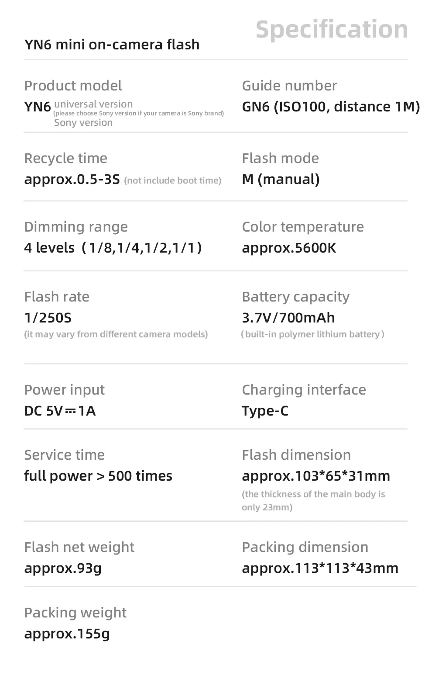Viewport: 432px width, 676px height.
Task: Select the universal version text
Action: pyautogui.click(x=93, y=104)
